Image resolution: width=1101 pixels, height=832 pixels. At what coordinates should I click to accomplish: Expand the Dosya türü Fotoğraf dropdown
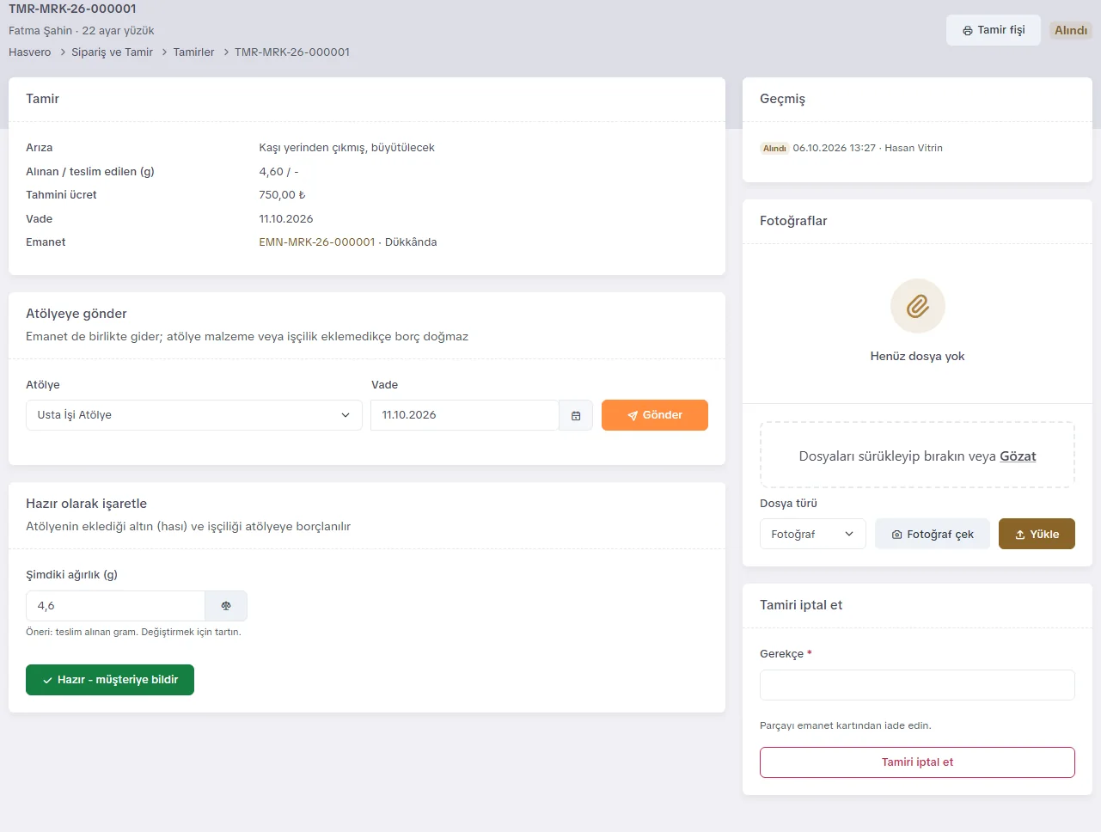pos(812,534)
